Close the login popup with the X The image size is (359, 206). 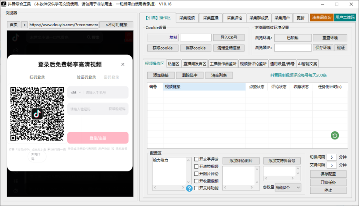tap(123, 64)
